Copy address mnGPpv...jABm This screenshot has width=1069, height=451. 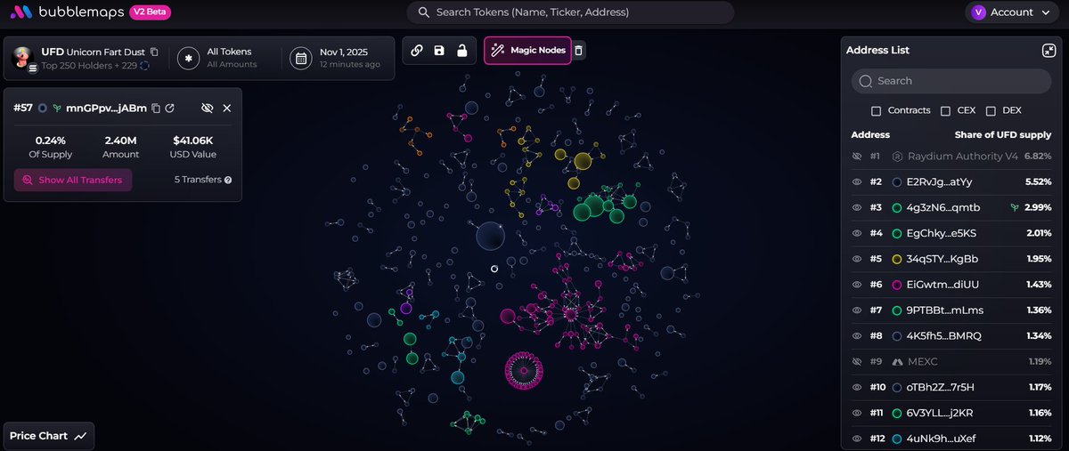point(156,108)
